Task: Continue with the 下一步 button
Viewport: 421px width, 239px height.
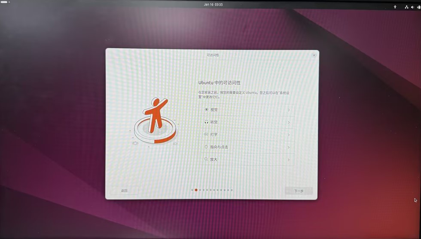Action: tap(299, 191)
